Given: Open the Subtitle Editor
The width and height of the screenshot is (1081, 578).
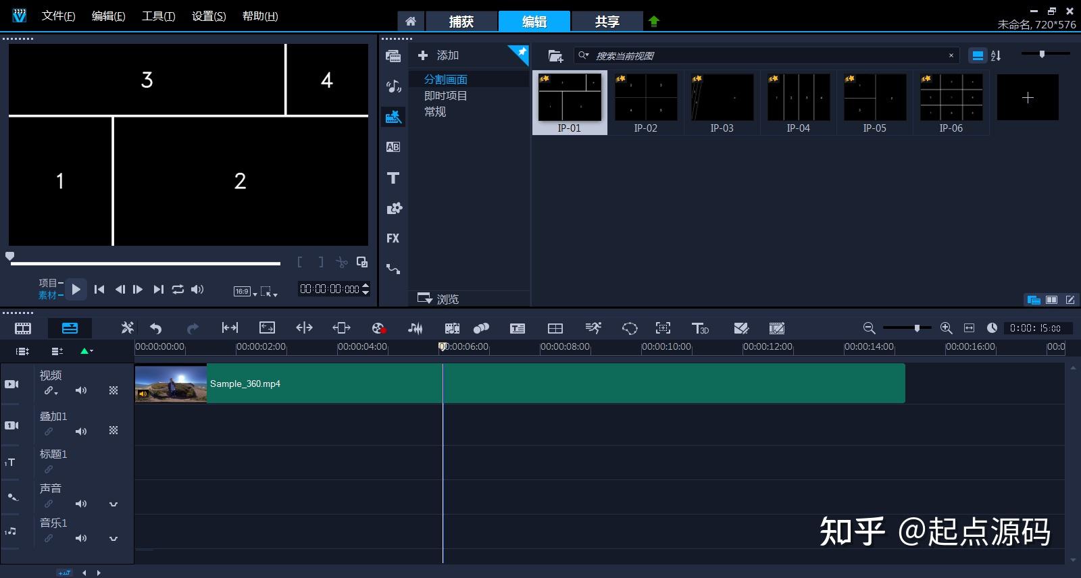Looking at the screenshot, I should (518, 328).
